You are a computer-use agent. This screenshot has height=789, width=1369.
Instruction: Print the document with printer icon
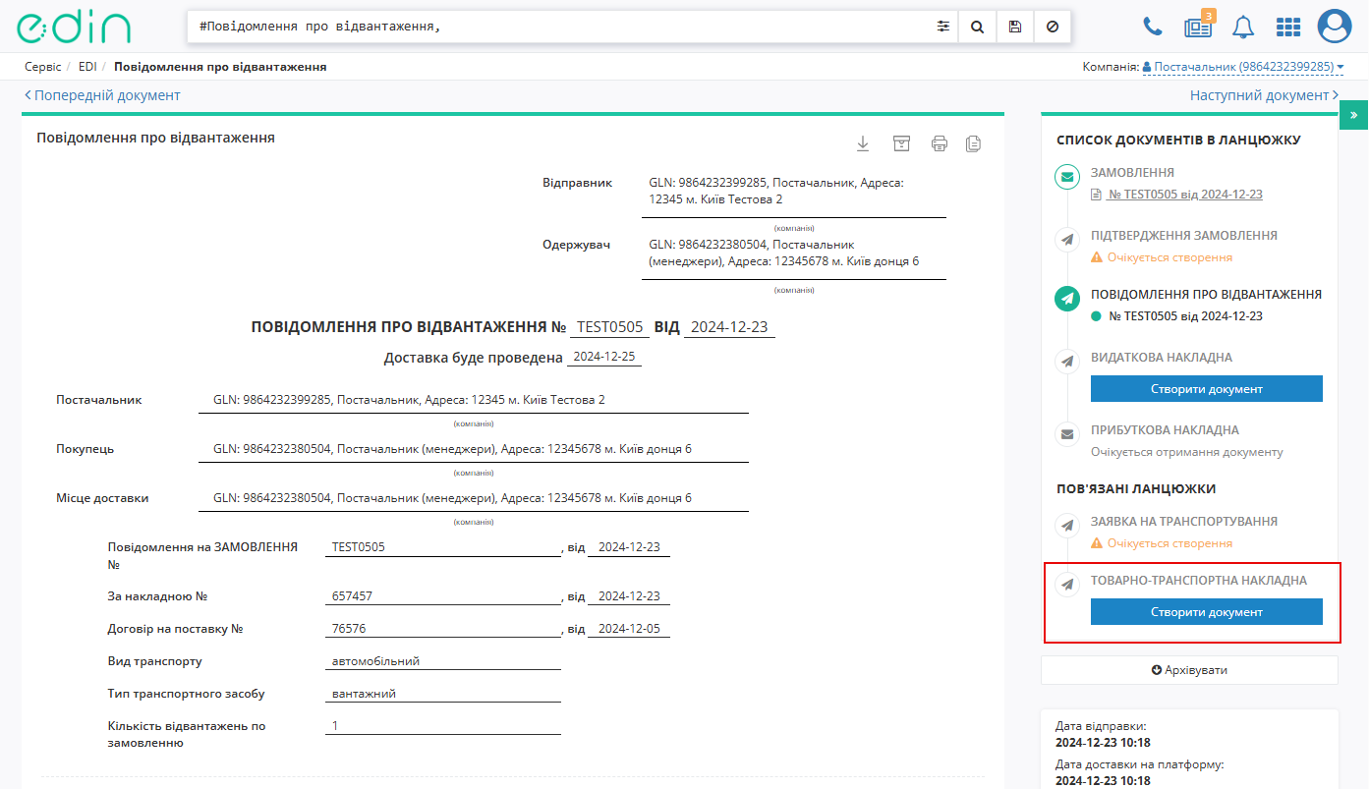tap(940, 143)
